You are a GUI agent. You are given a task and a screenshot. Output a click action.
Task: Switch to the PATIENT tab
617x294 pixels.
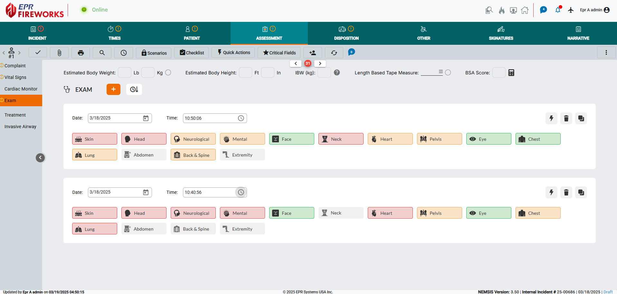tap(192, 33)
